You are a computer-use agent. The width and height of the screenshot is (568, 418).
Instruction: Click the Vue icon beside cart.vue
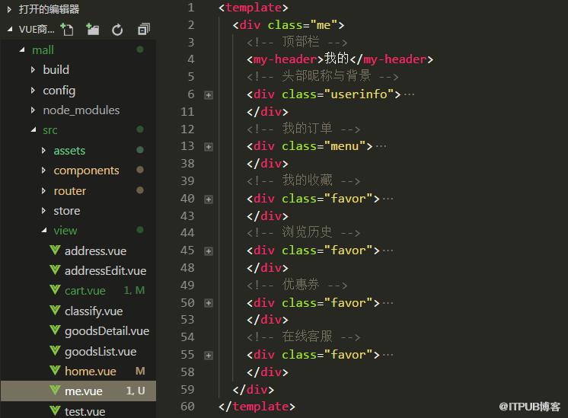click(55, 290)
